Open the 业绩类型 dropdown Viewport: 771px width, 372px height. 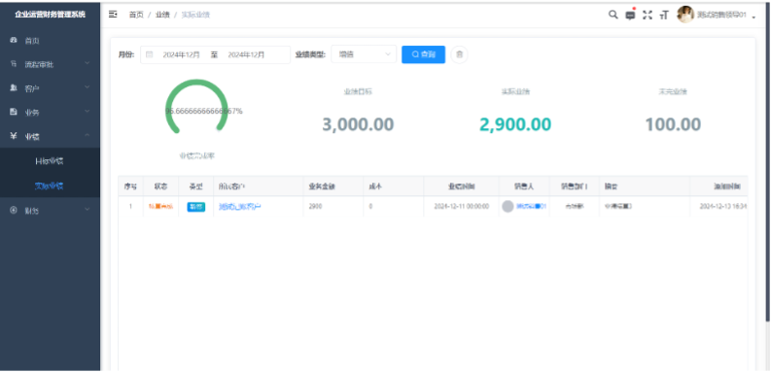click(364, 54)
